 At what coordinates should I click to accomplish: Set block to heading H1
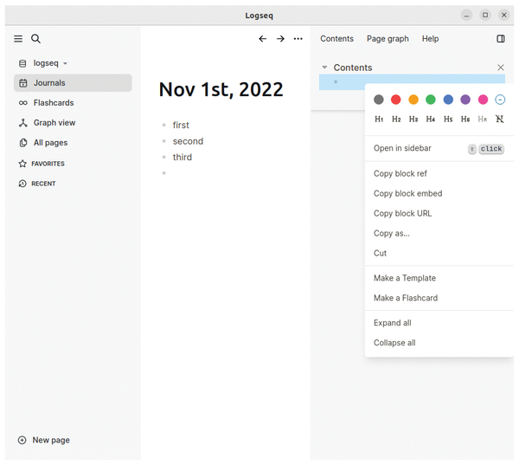tap(379, 119)
